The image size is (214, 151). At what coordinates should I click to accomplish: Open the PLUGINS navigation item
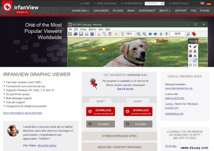118,11
